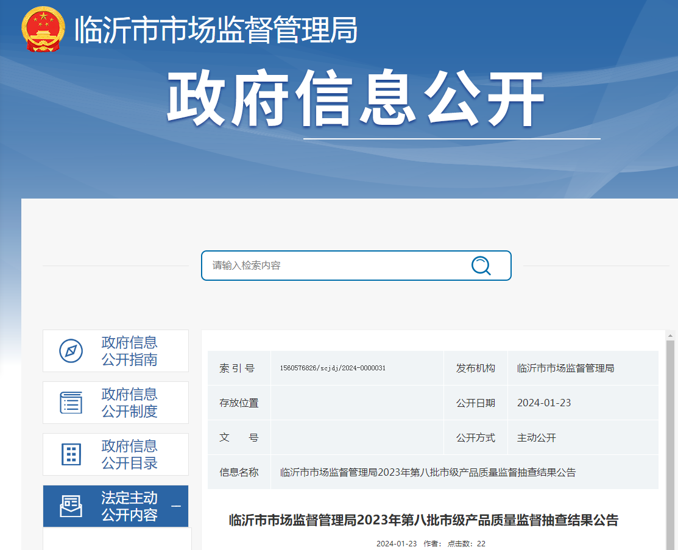
Task: Click publisher value 临沂市市场监督管理局 in table
Action: pyautogui.click(x=565, y=368)
